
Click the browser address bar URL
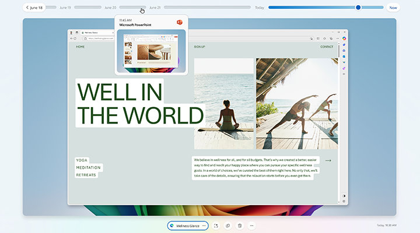click(x=100, y=38)
